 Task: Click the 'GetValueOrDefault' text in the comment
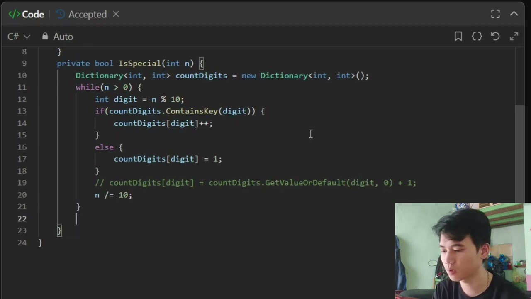coord(305,183)
